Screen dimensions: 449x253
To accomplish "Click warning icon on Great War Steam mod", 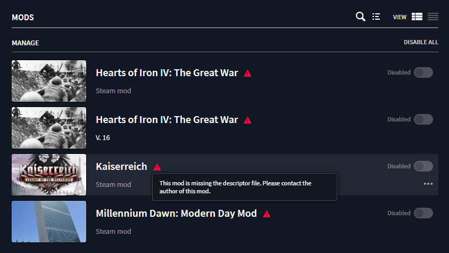I will coord(247,74).
